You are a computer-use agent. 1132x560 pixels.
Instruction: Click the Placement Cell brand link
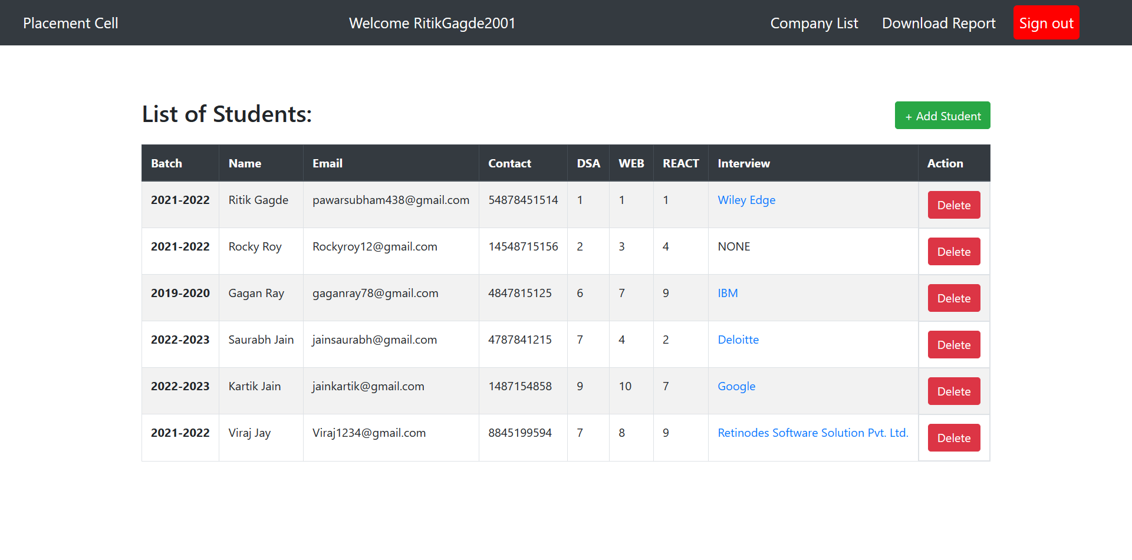tap(70, 22)
